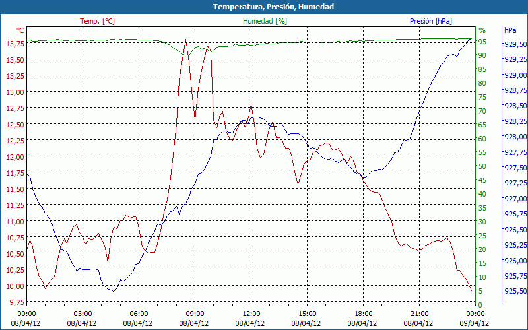This screenshot has width=528, height=330.
Task: Click the red '°C' axis unit label
Action: [20, 30]
